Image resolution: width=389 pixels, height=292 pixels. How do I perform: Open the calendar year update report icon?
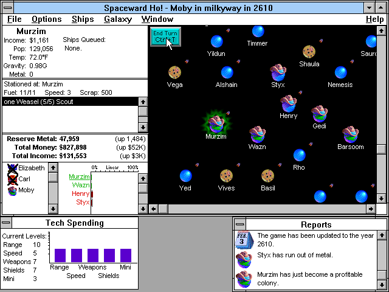coord(244,240)
